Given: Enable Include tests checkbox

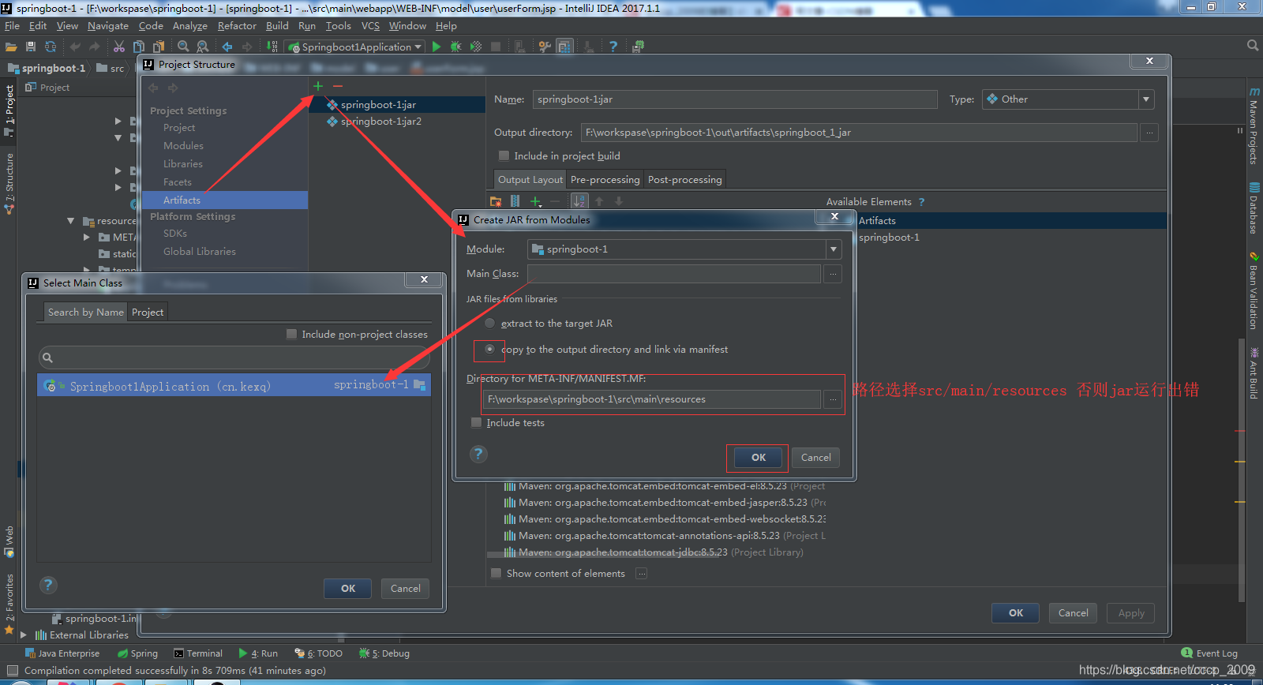Looking at the screenshot, I should pyautogui.click(x=476, y=423).
